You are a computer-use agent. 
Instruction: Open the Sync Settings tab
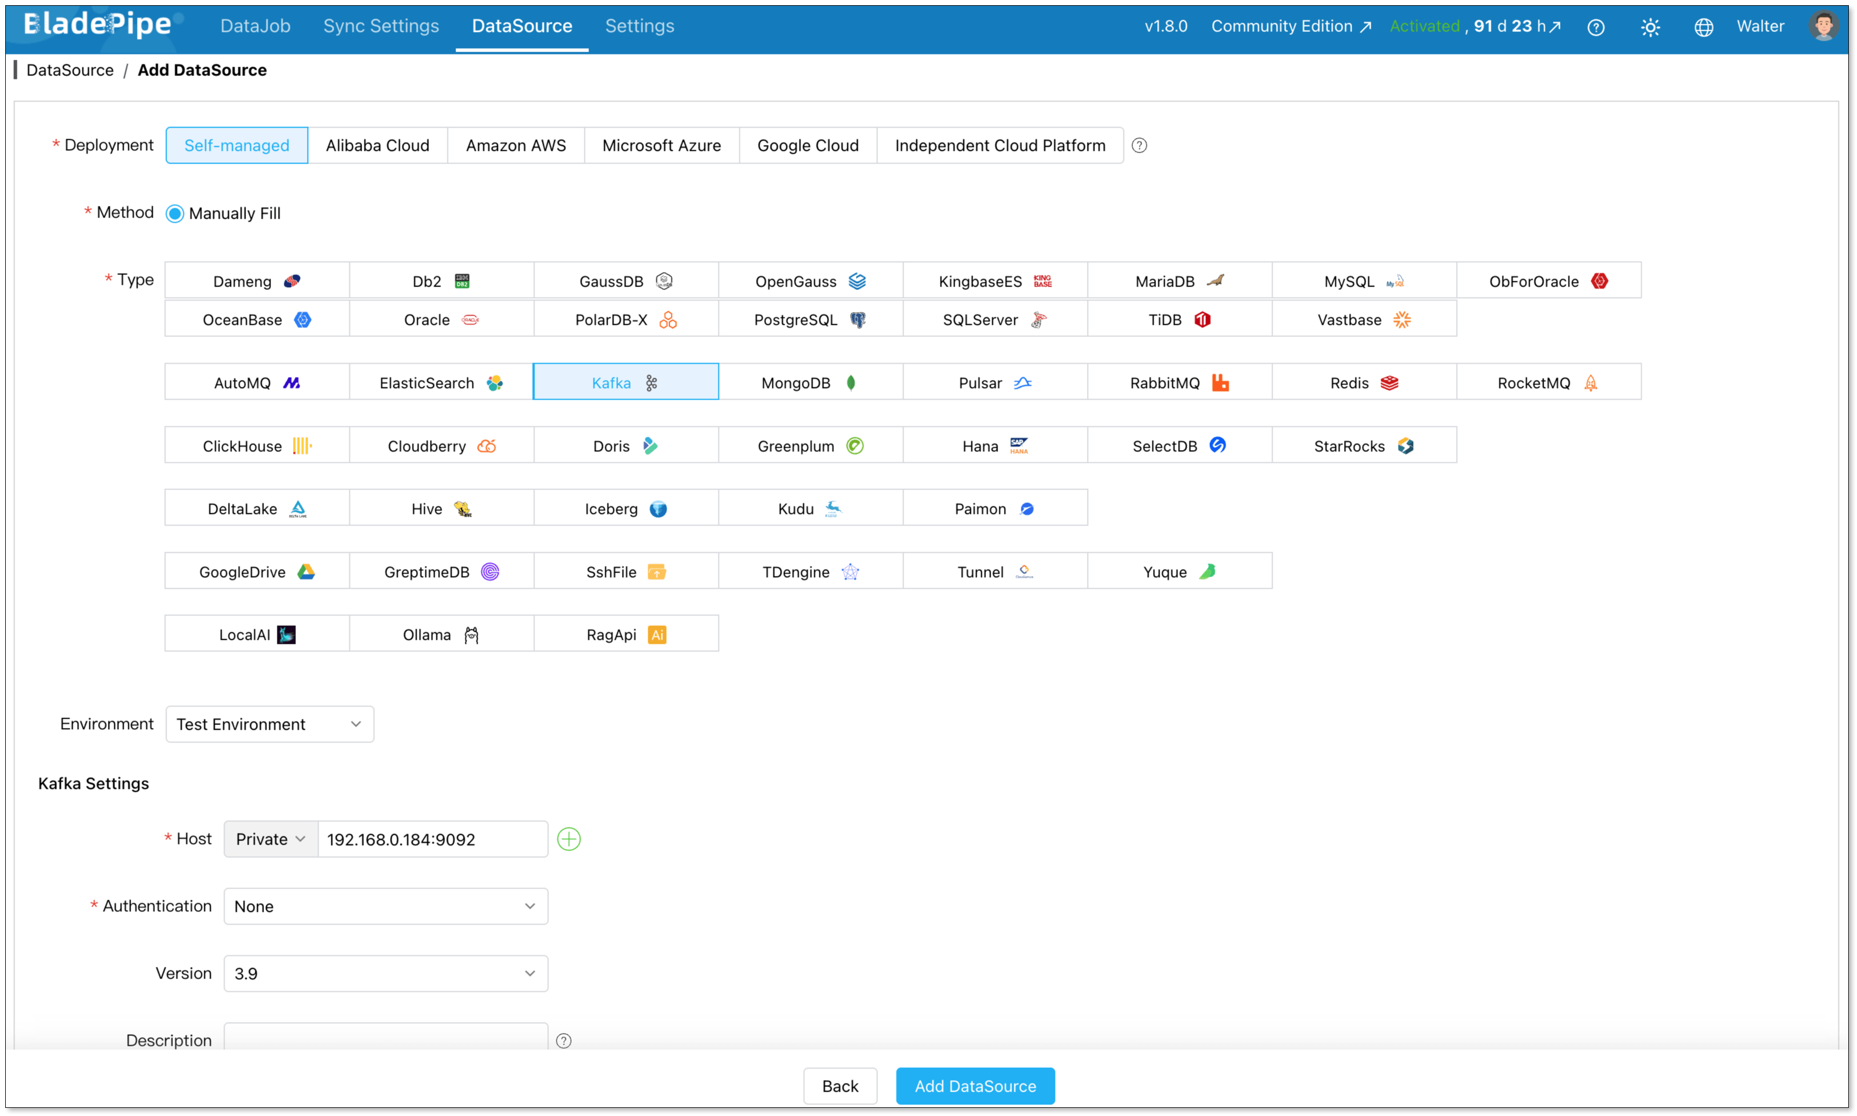[381, 26]
